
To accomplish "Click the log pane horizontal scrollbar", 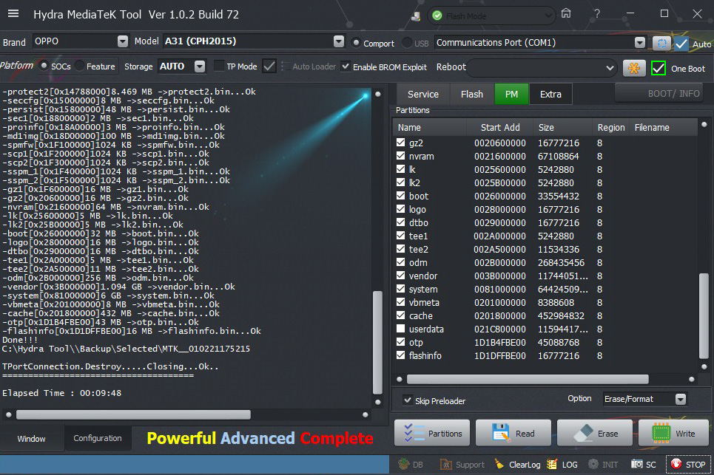I will (133, 414).
